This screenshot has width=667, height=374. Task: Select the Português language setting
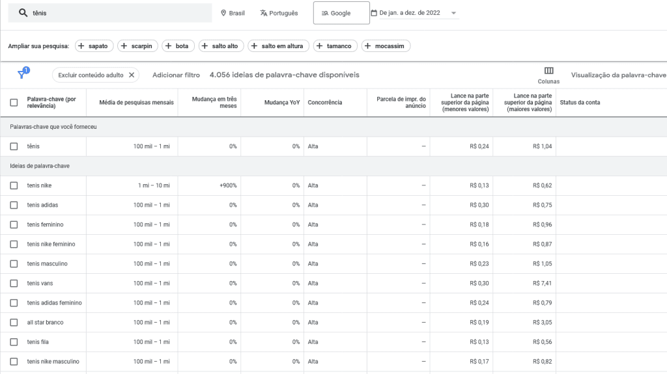[x=279, y=13]
